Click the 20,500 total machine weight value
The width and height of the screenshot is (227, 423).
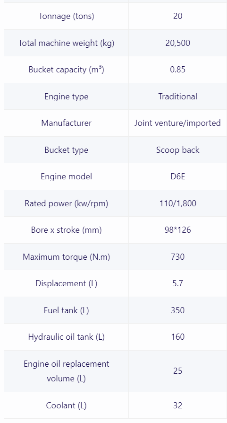tap(177, 43)
